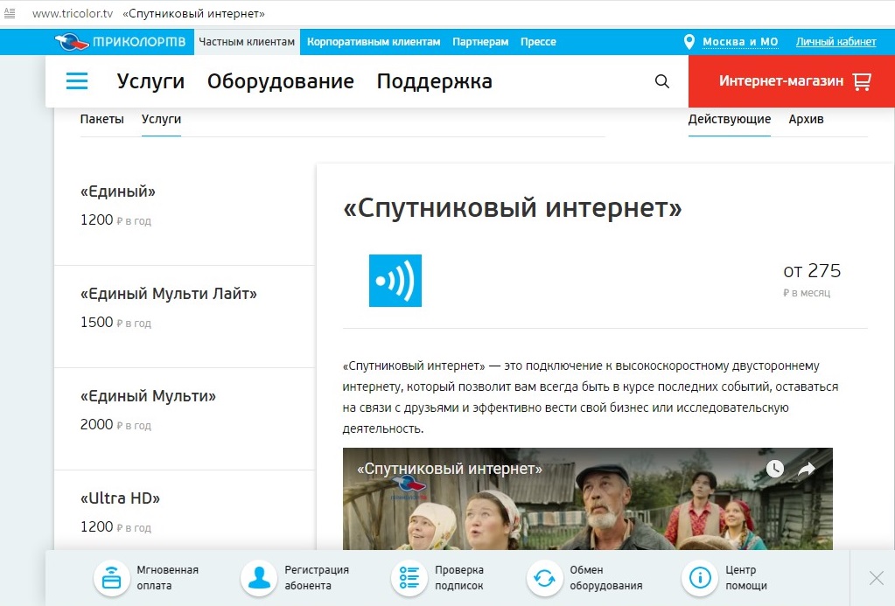
Task: Open the shopping cart icon
Action: tap(862, 81)
